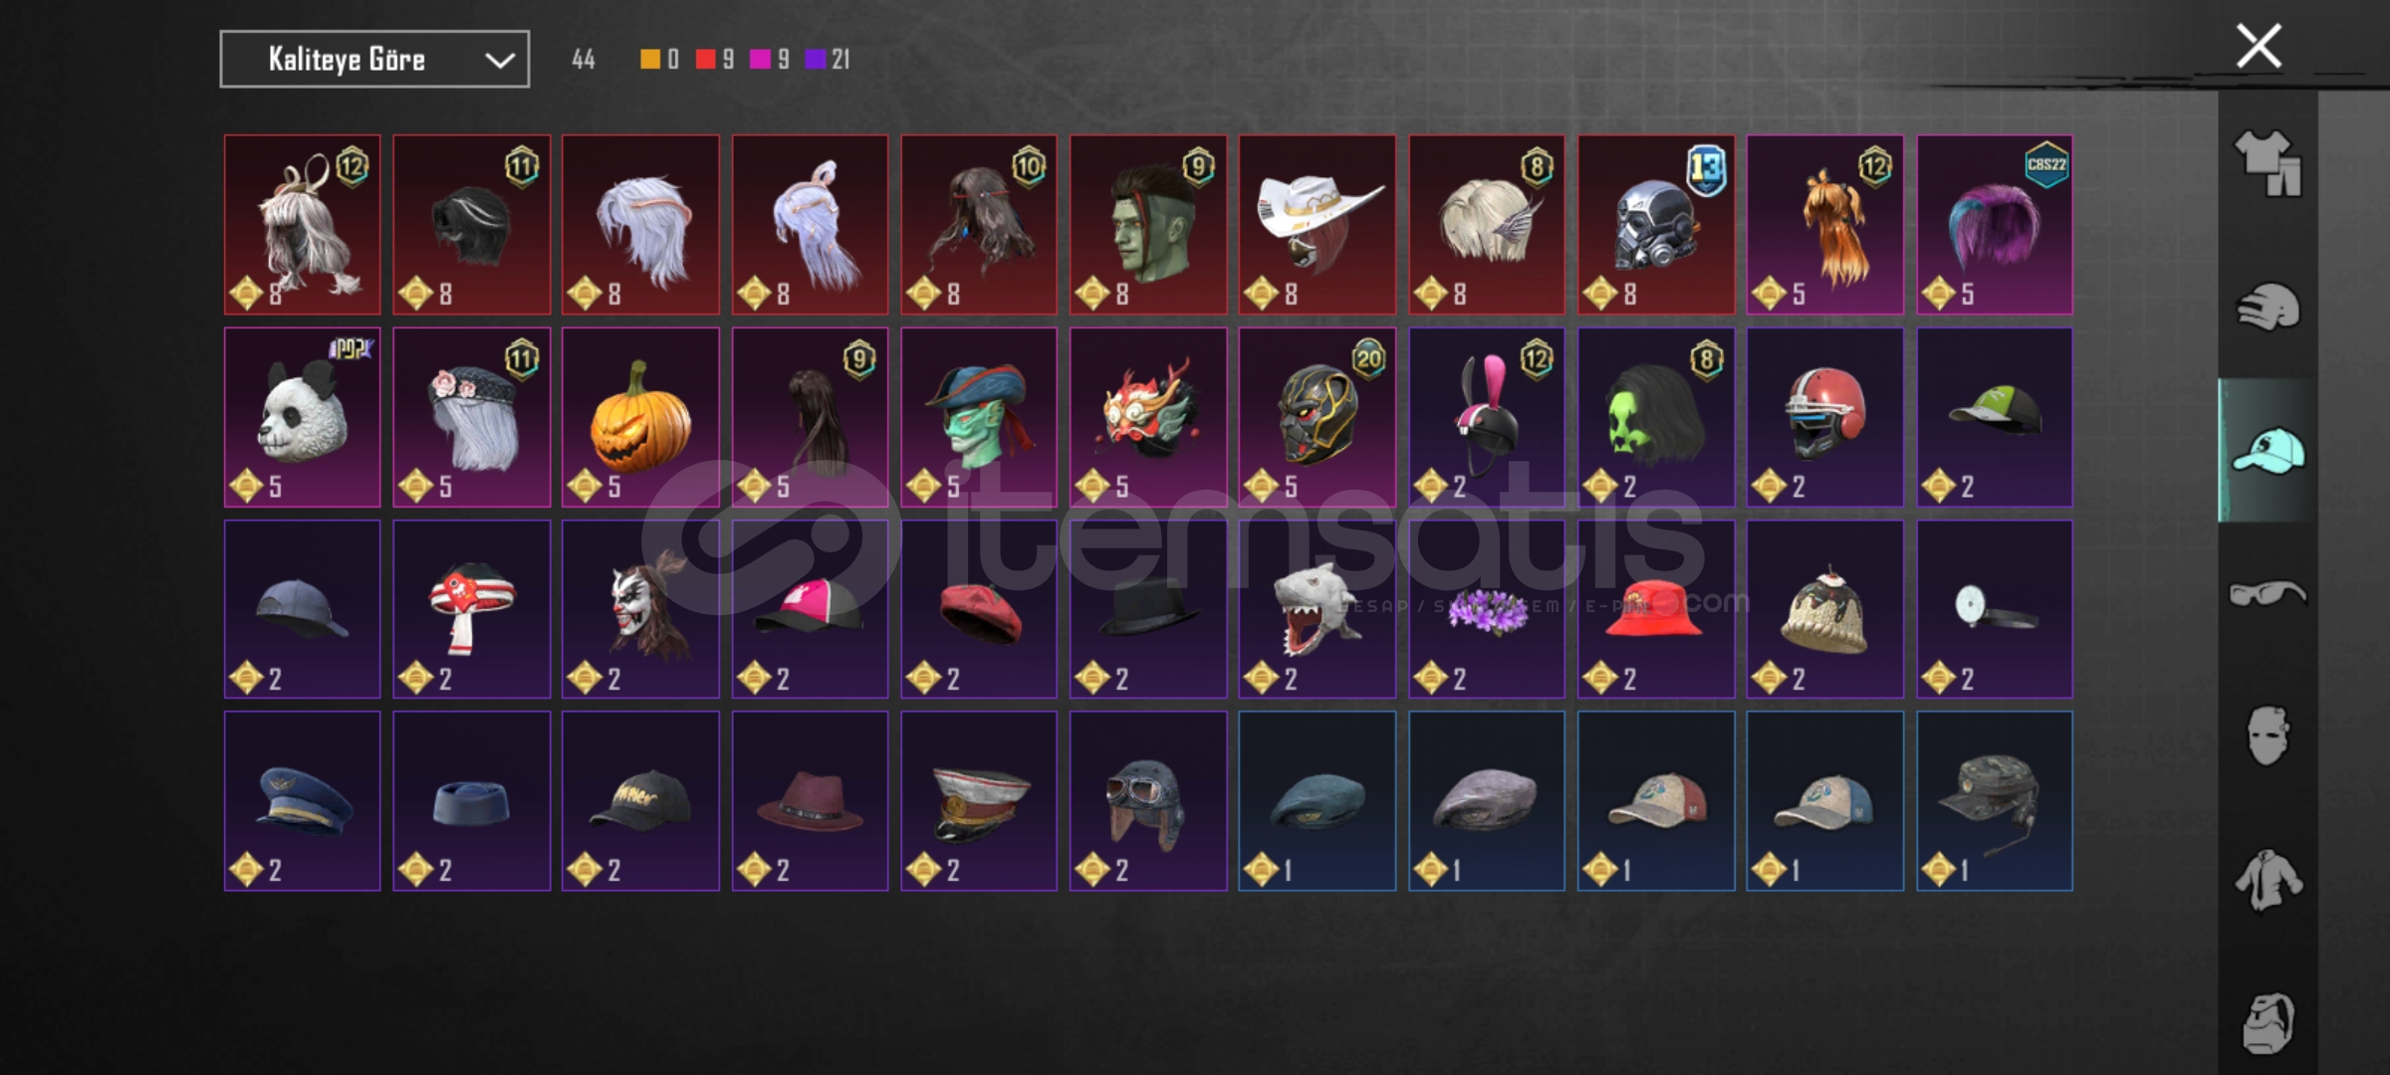Open the bearded face category icon
Viewport: 2390px width, 1075px height.
(2268, 1022)
